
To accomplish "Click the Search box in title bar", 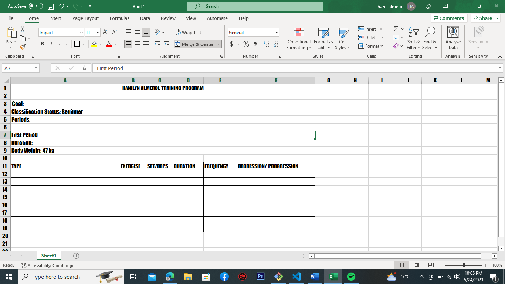I will 255,6.
